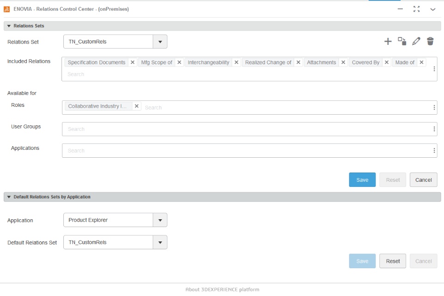This screenshot has width=444, height=296.
Task: Open the Roles field options menu dots
Action: click(434, 107)
